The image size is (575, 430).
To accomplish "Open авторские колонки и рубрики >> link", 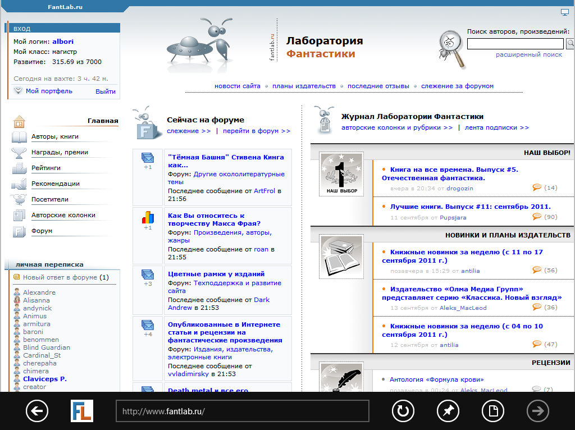I will 396,127.
